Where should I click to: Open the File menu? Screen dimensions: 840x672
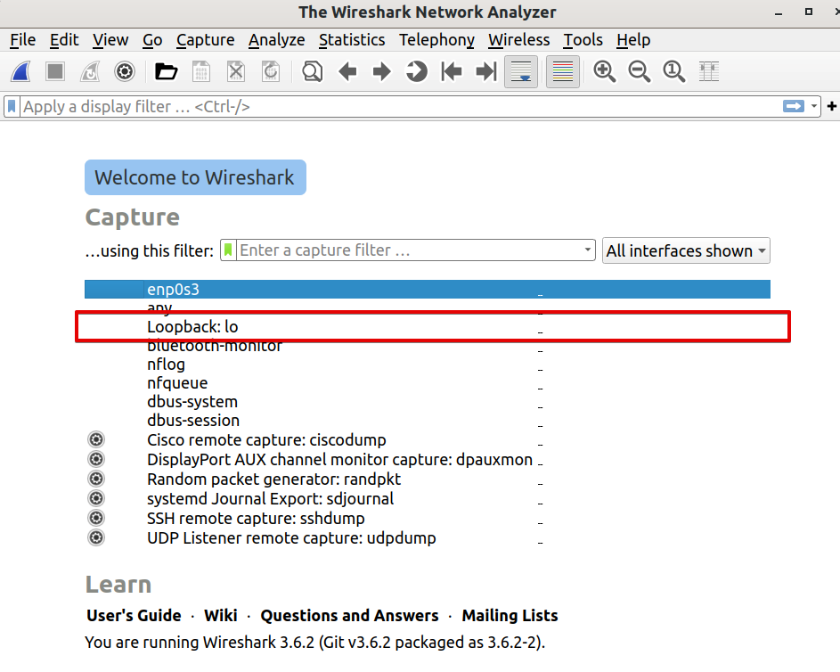(x=22, y=39)
